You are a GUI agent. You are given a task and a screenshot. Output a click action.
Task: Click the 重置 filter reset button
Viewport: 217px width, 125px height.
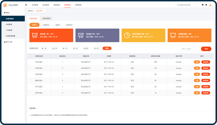click(x=107, y=48)
